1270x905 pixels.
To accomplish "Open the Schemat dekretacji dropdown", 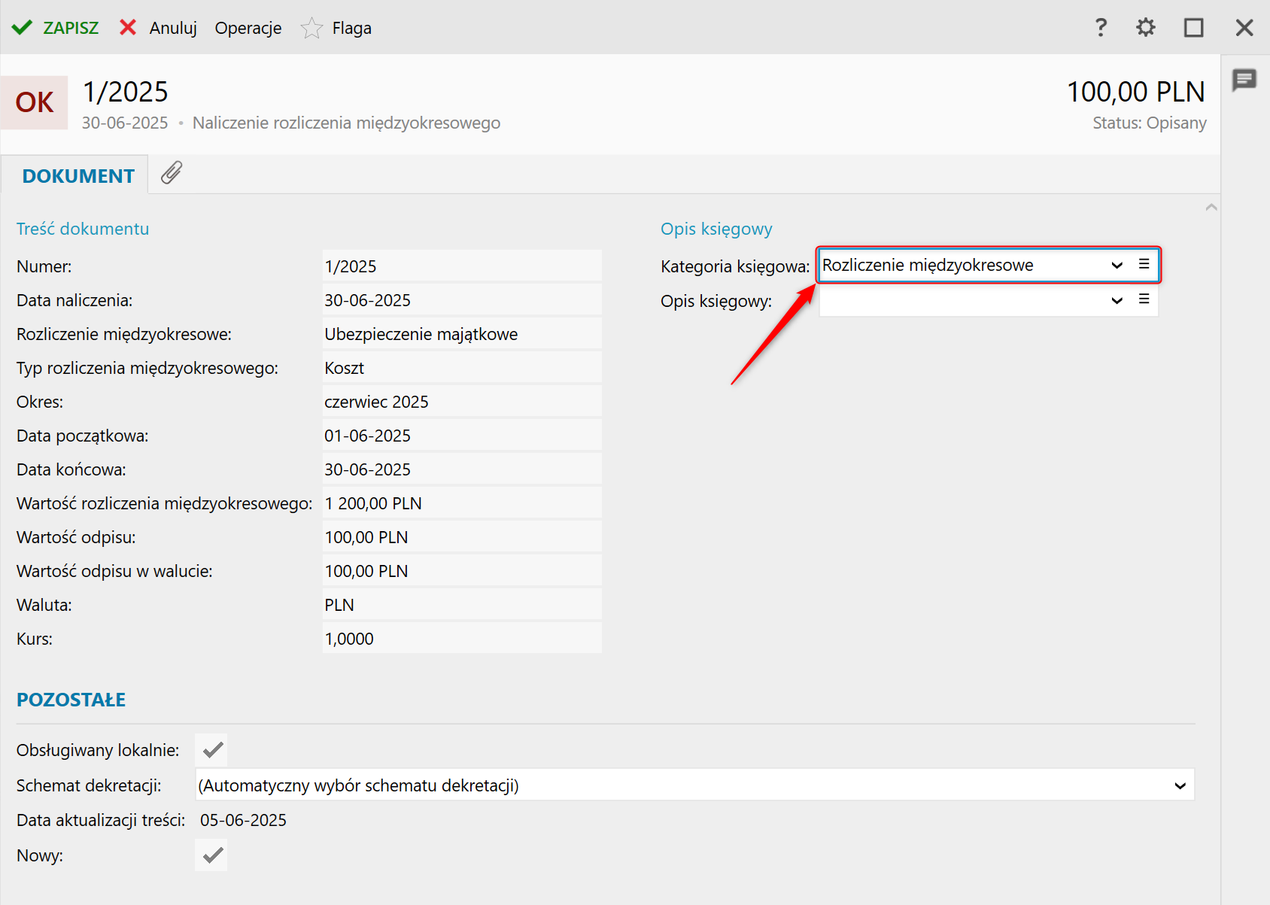I will pos(1180,786).
